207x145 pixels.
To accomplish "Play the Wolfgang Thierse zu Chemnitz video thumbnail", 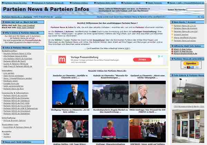I will (x=70, y=129).
